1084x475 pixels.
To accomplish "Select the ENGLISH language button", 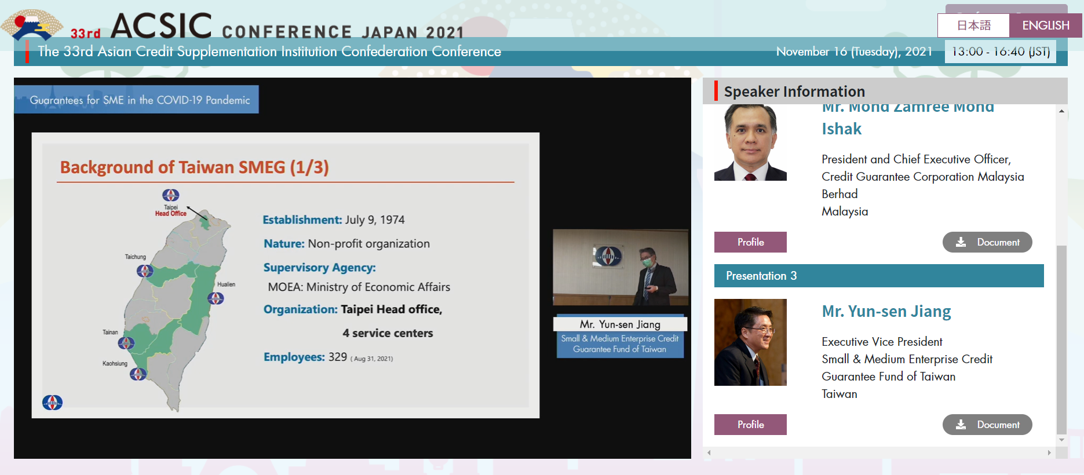I will (x=1046, y=25).
